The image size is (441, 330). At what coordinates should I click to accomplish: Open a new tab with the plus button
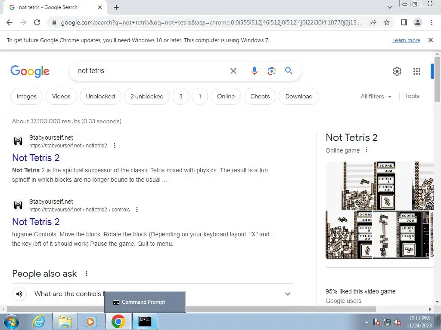click(x=116, y=8)
